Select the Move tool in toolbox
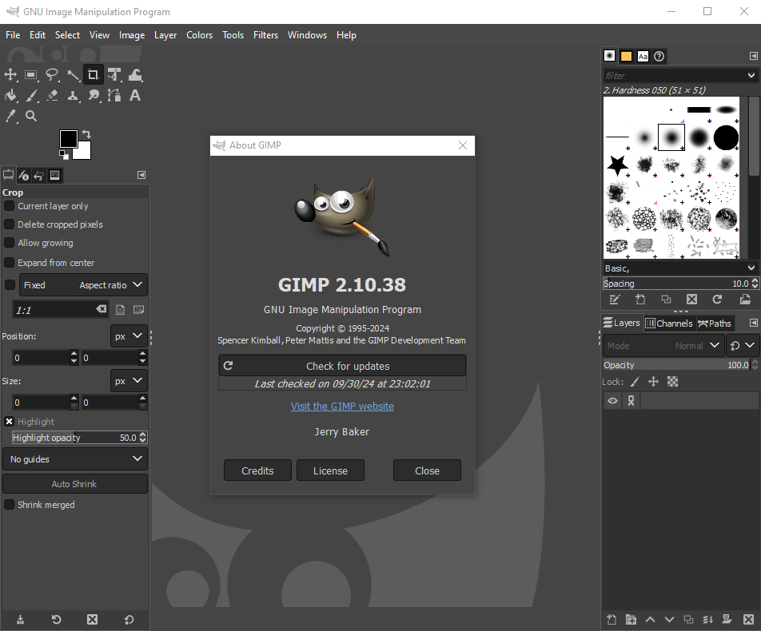The width and height of the screenshot is (761, 631). (10, 75)
